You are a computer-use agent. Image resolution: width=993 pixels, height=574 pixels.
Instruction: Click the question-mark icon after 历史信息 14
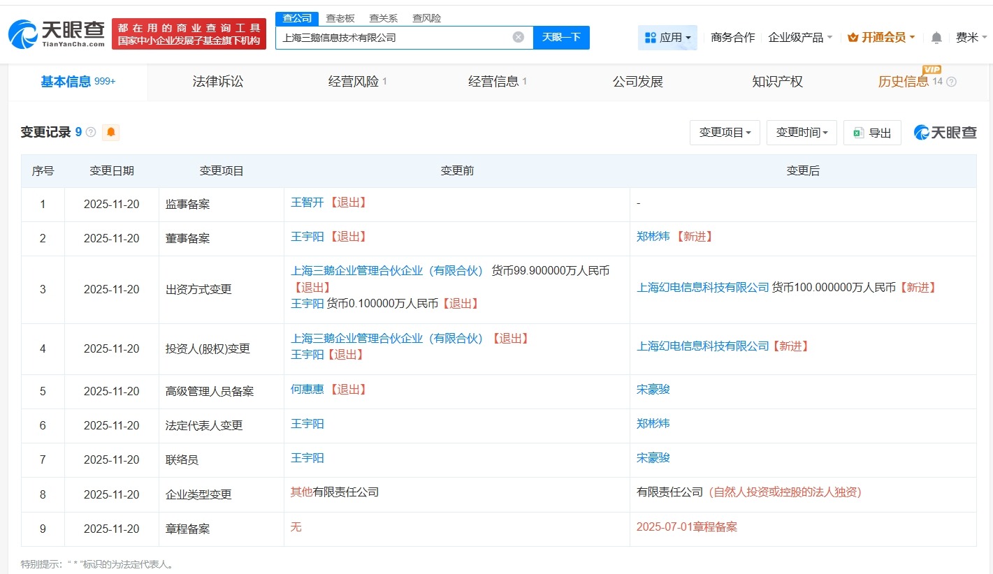(951, 82)
